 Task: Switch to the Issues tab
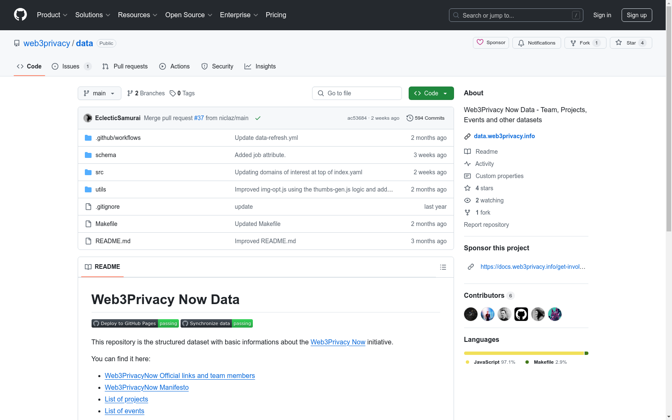(x=71, y=66)
